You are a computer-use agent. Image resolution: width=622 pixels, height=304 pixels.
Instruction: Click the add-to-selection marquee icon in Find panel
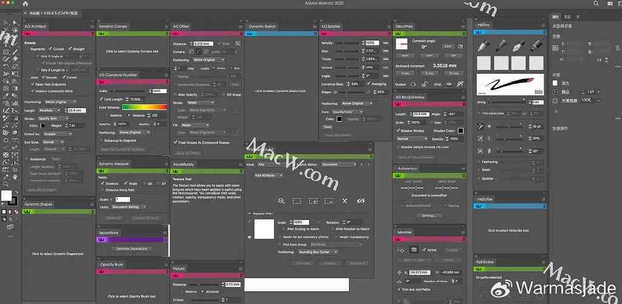click(313, 201)
